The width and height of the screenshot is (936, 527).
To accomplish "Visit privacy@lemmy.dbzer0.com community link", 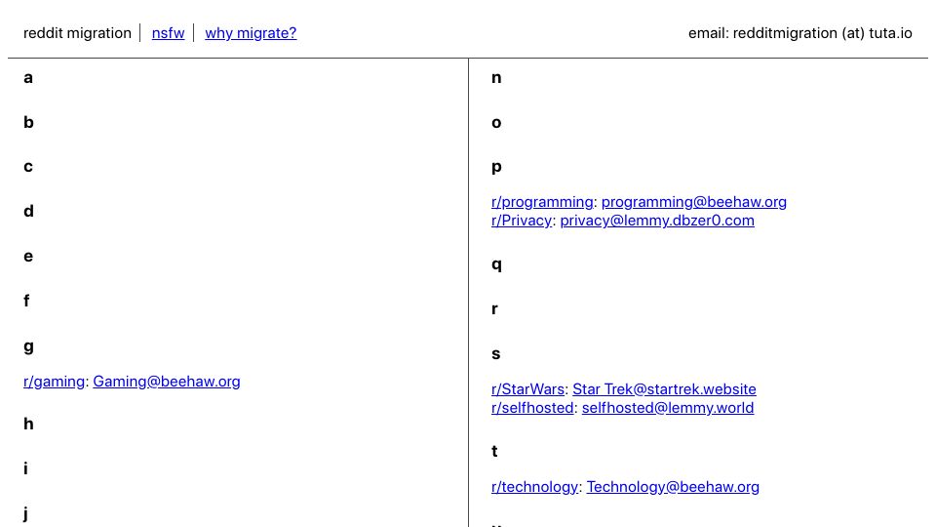I will (x=657, y=221).
